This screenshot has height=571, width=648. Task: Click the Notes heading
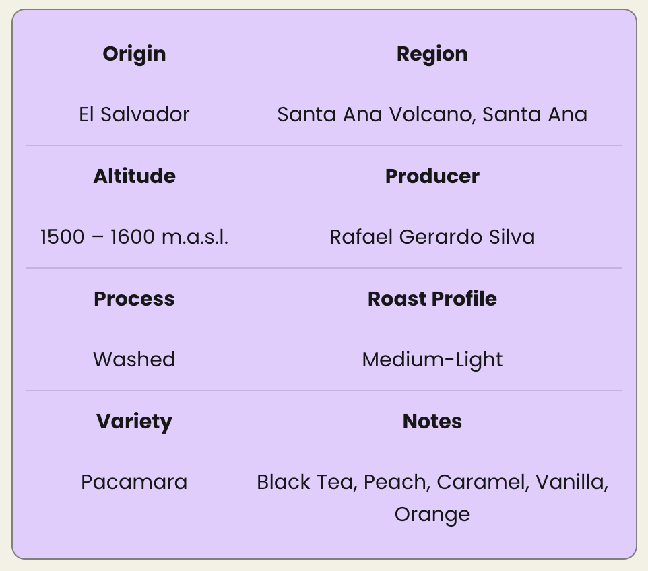coord(432,422)
